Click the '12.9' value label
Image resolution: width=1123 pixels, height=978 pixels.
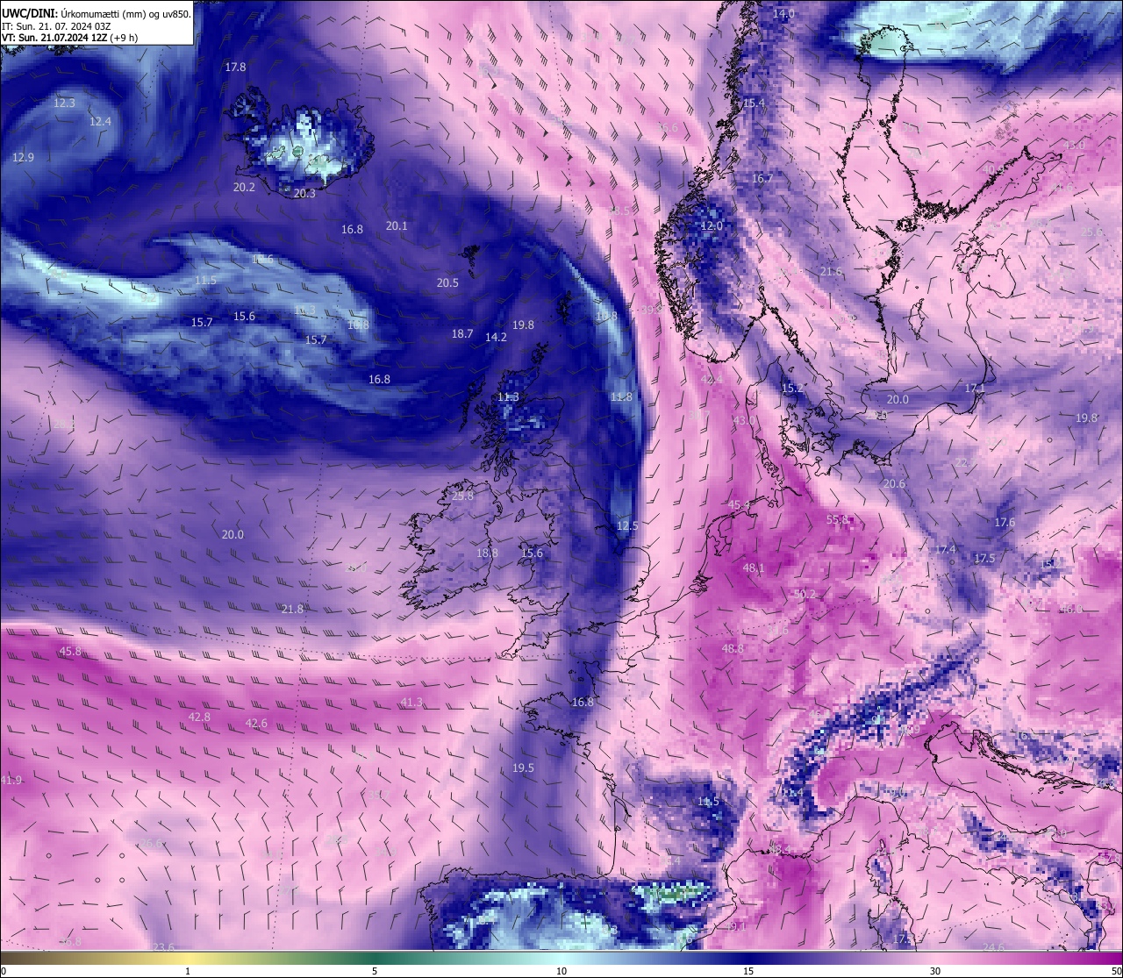(23, 157)
